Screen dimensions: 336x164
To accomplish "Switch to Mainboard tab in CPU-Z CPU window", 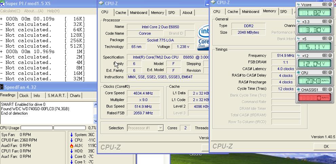I will click(x=138, y=13).
